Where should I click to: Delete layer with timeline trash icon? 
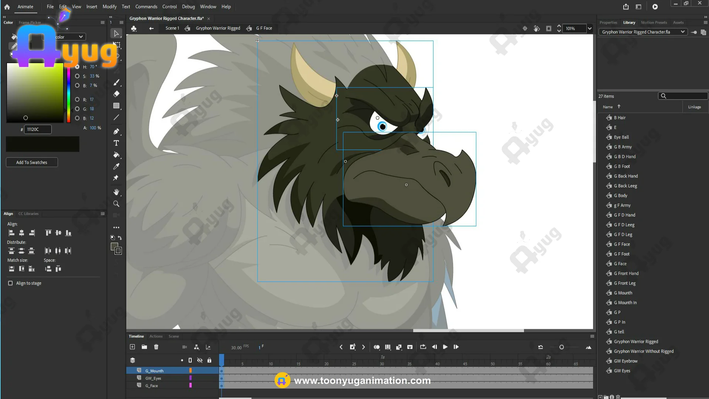(156, 347)
